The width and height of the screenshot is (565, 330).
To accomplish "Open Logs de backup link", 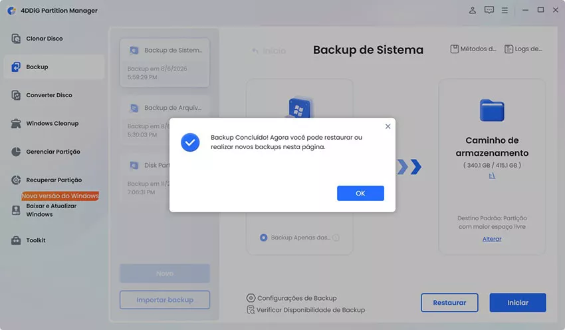I will coord(523,49).
